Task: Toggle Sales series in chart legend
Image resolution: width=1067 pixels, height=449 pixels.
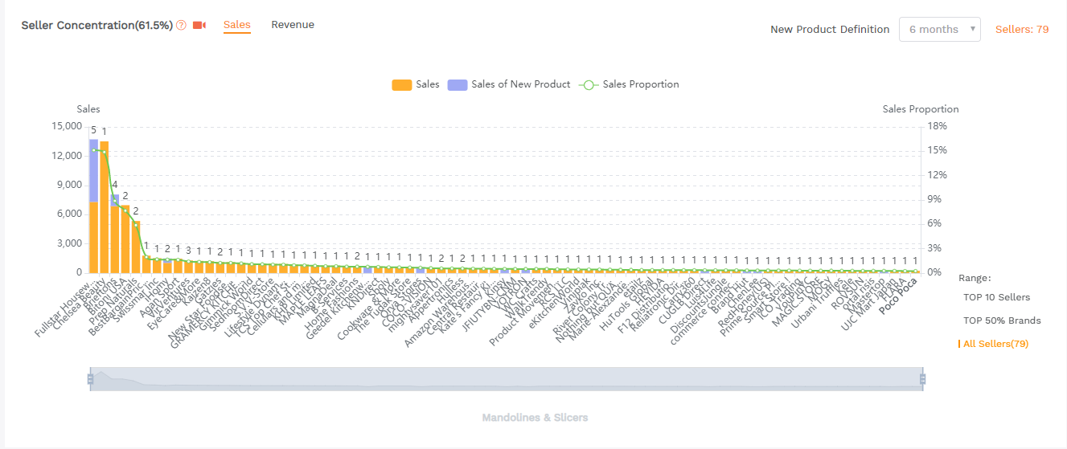Action: pos(428,84)
